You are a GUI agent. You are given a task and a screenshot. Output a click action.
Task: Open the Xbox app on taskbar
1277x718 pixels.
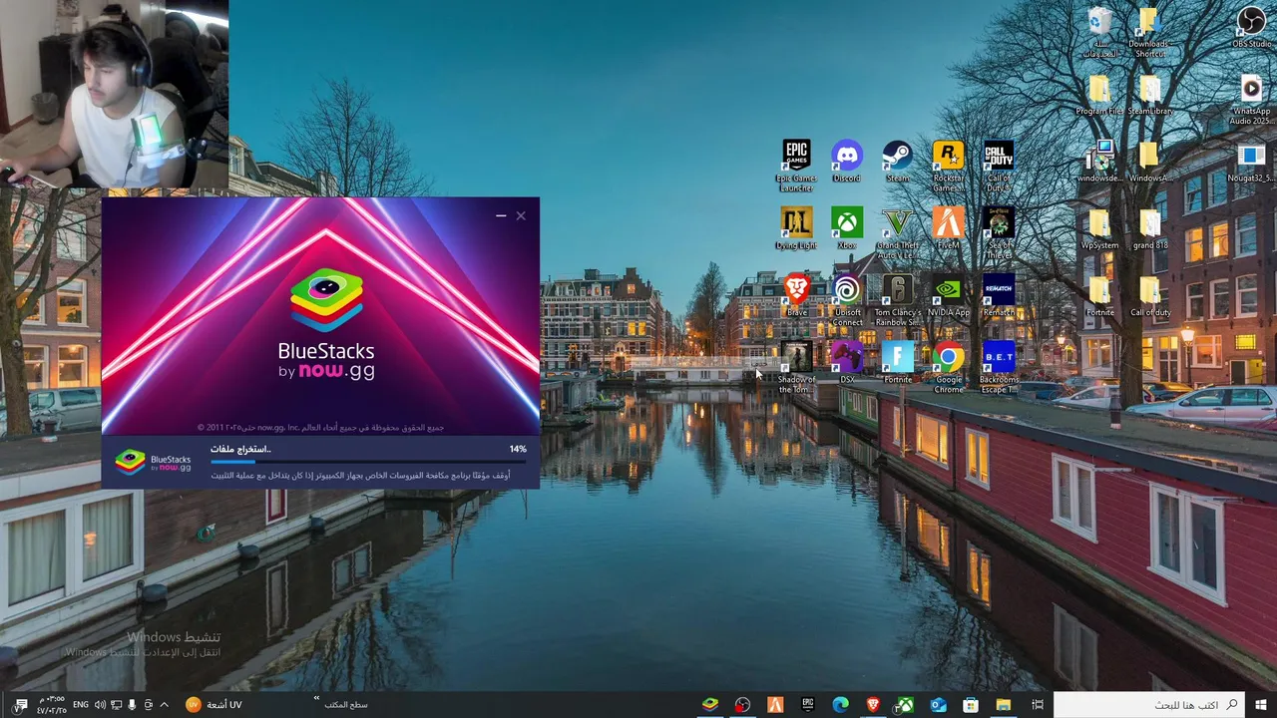coord(905,704)
